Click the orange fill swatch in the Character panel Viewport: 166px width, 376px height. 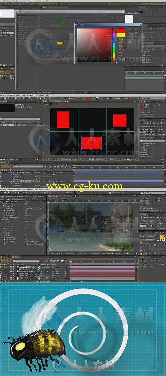click(x=162, y=237)
